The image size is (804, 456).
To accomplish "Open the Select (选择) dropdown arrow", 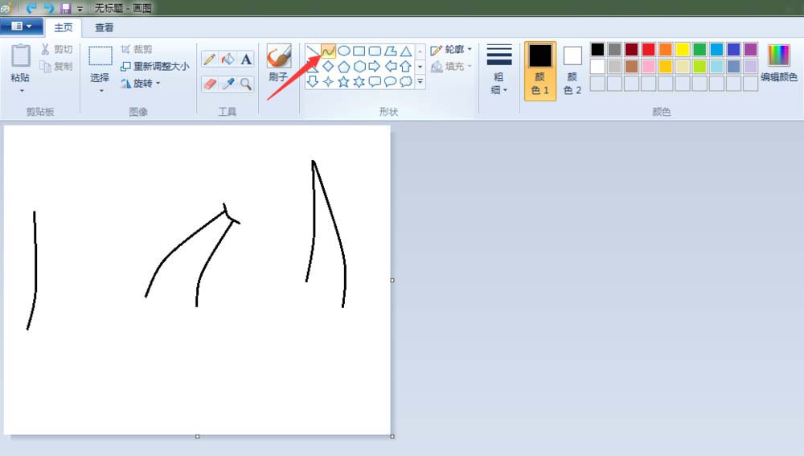I will [x=101, y=91].
